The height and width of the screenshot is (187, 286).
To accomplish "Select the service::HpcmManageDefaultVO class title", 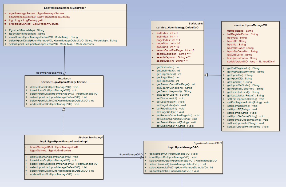I will coord(177,28).
